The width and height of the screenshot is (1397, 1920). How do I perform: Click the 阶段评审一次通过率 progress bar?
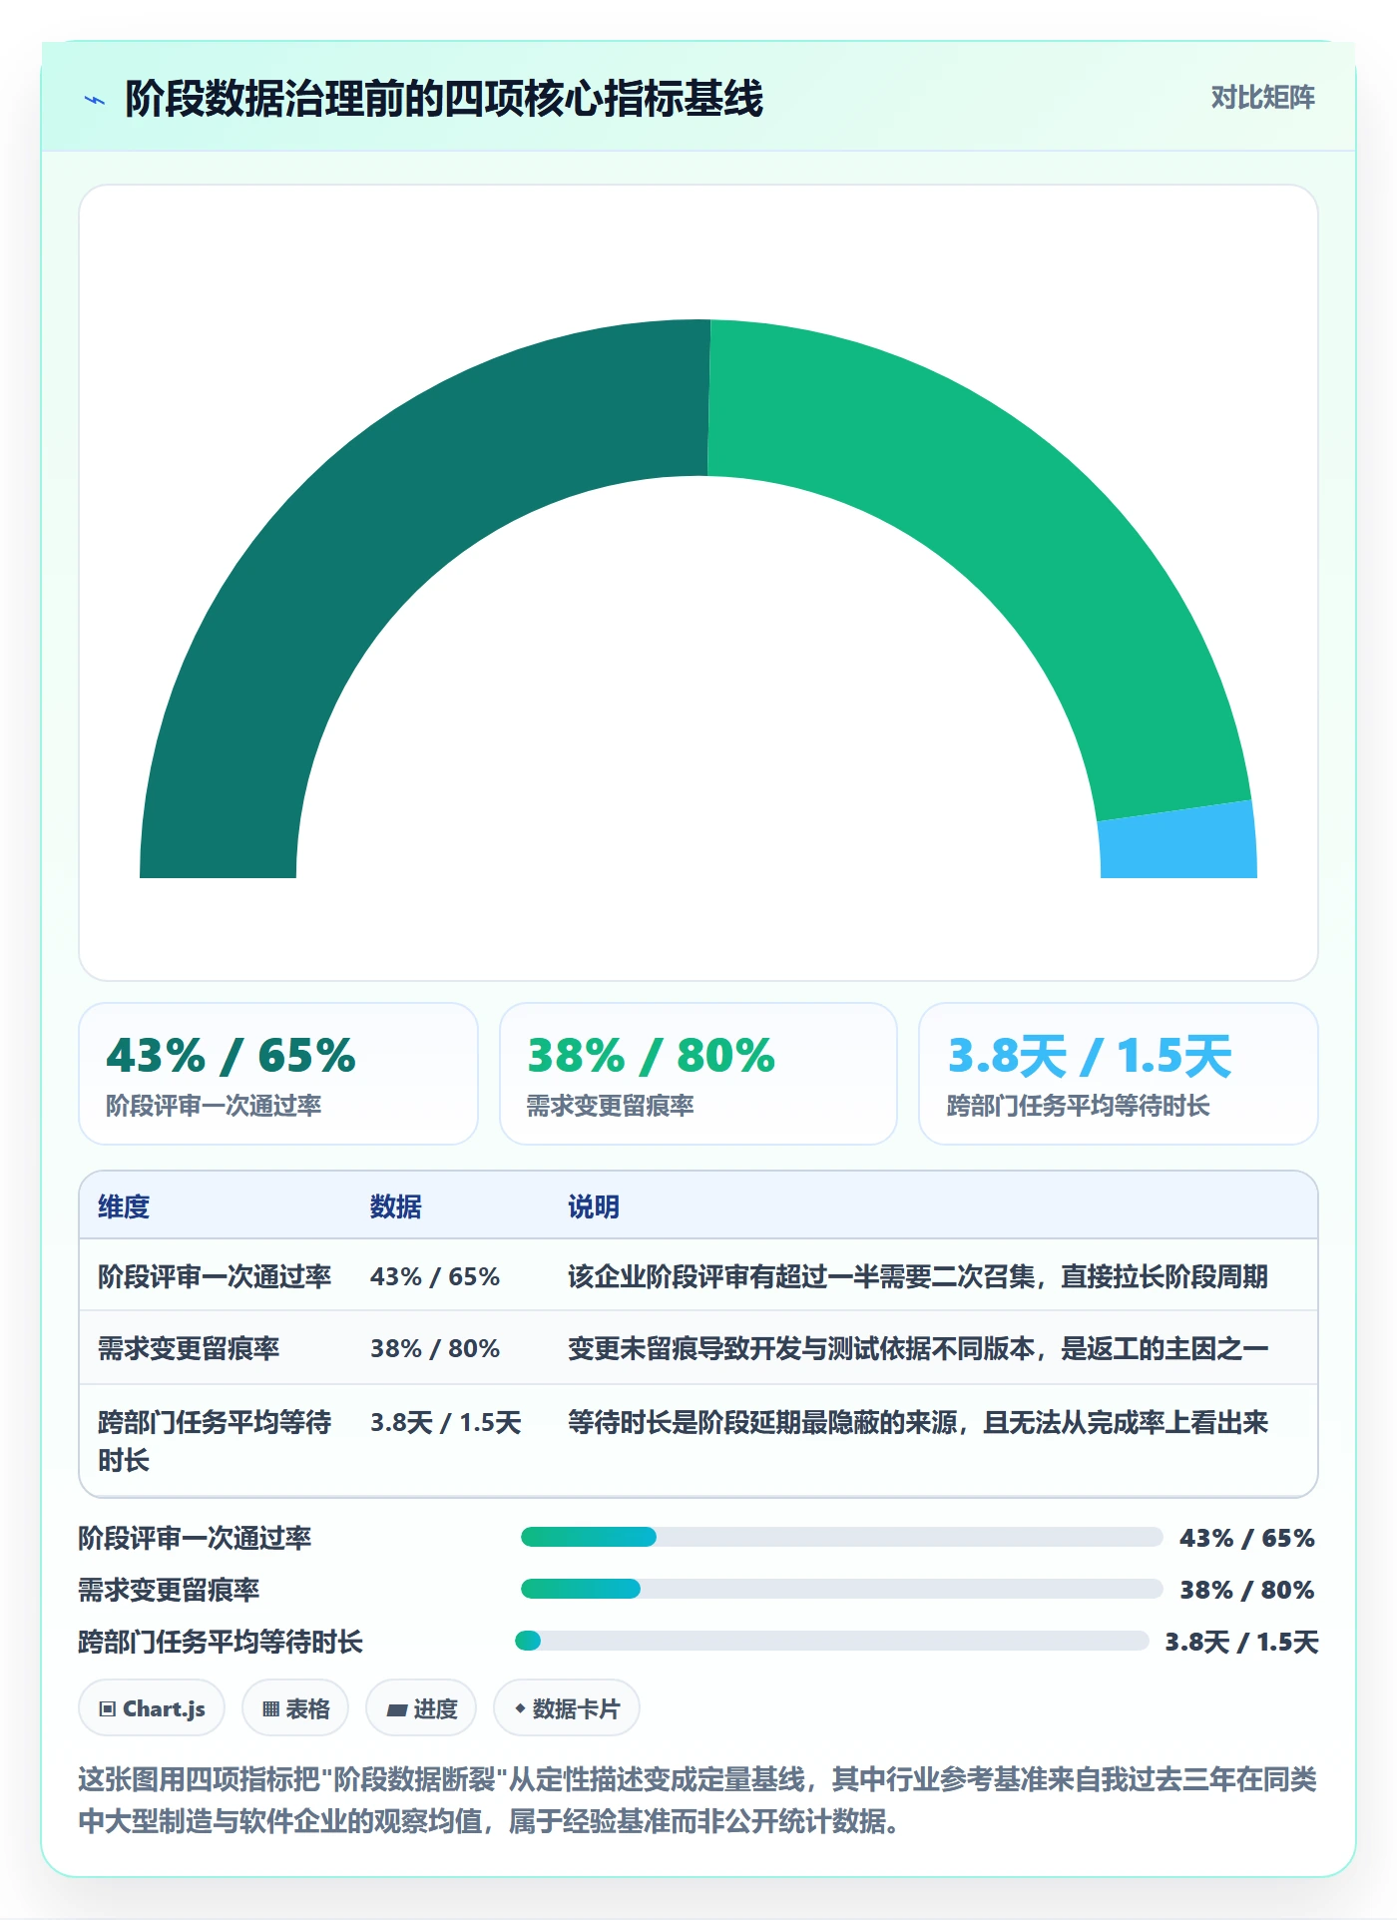point(841,1537)
